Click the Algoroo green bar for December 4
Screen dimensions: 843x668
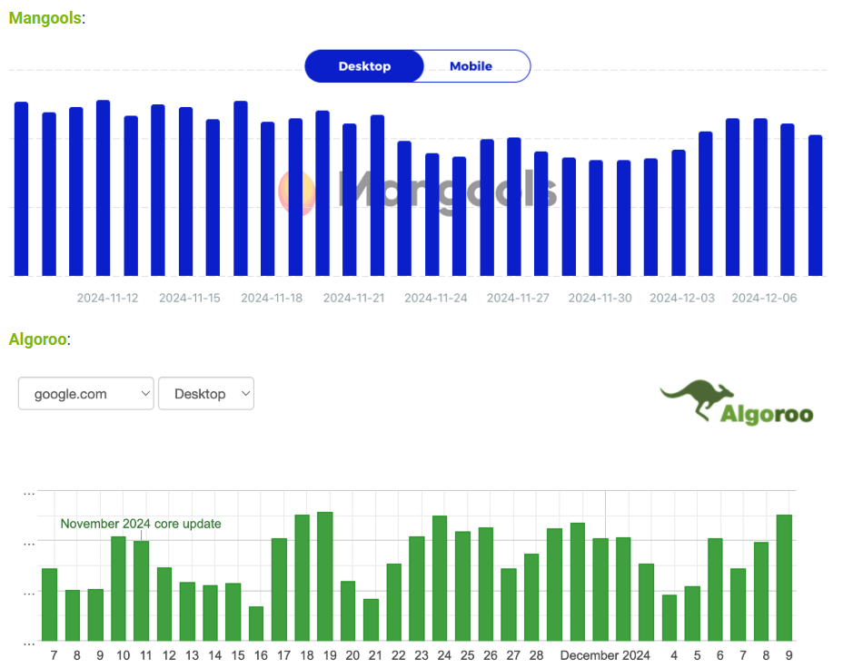(x=669, y=618)
